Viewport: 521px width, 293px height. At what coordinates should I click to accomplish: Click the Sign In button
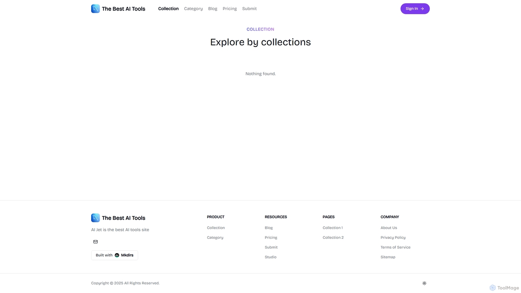coord(415,9)
